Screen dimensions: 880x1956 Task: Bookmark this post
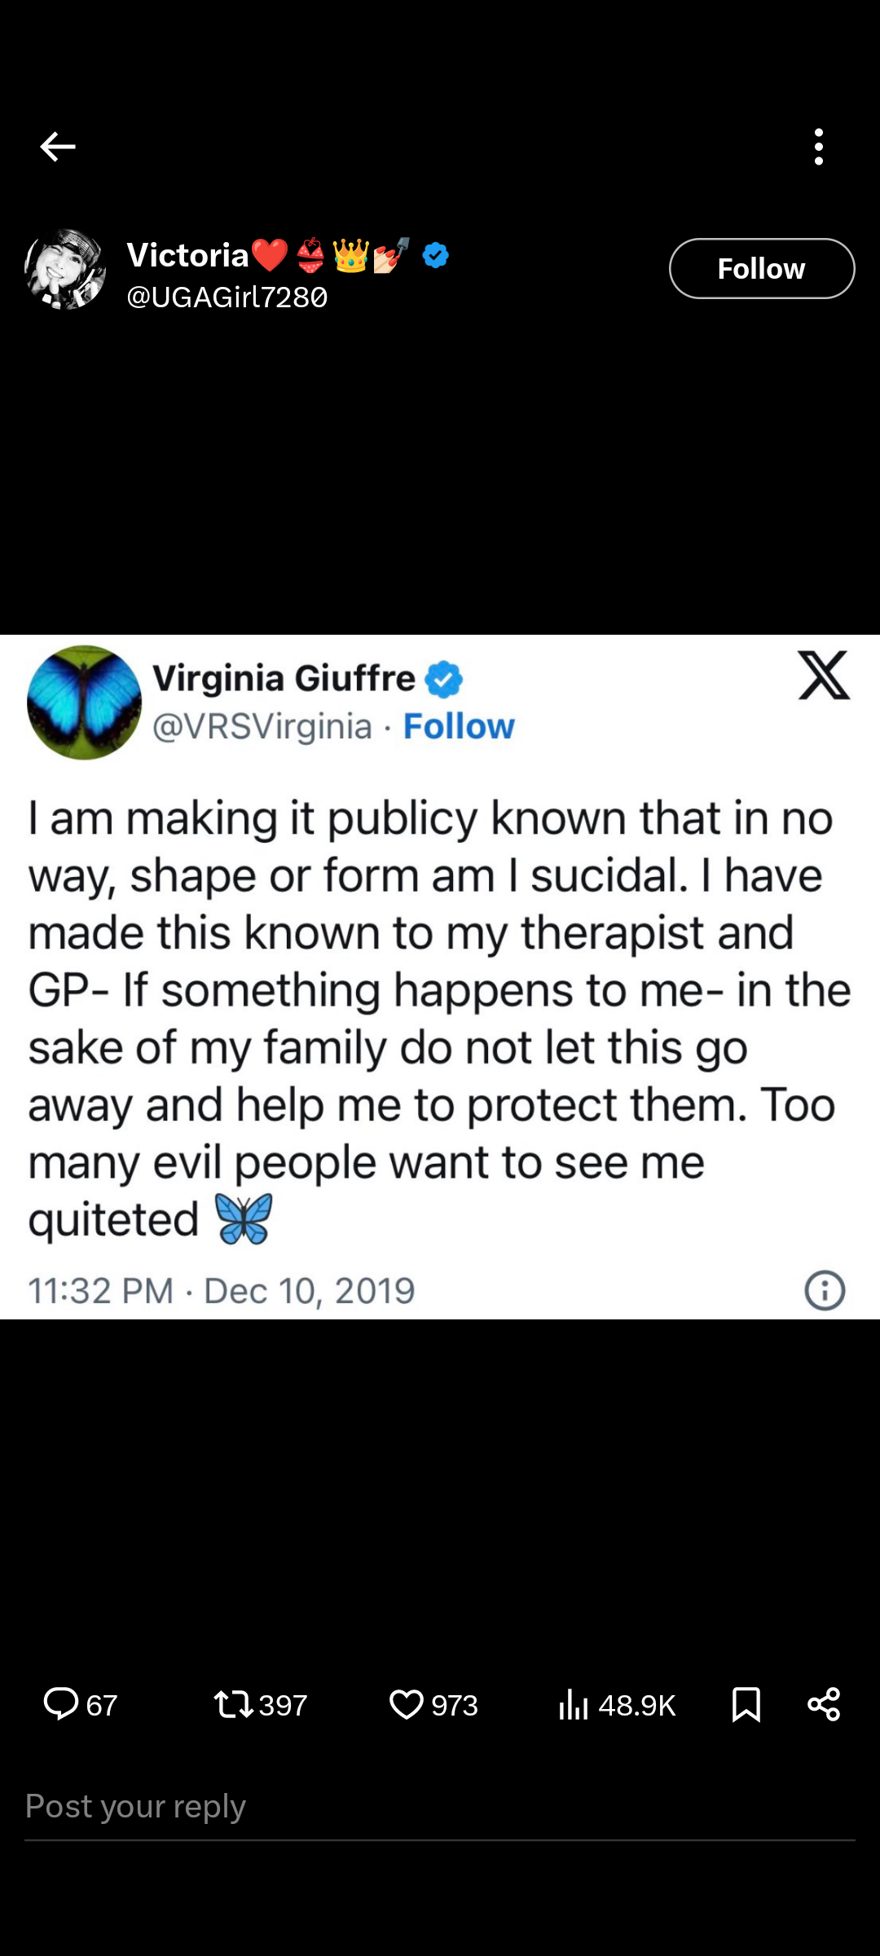pos(746,1704)
